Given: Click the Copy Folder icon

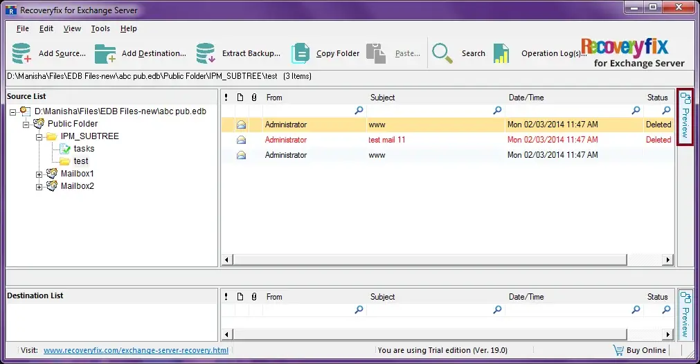Looking at the screenshot, I should pos(300,53).
